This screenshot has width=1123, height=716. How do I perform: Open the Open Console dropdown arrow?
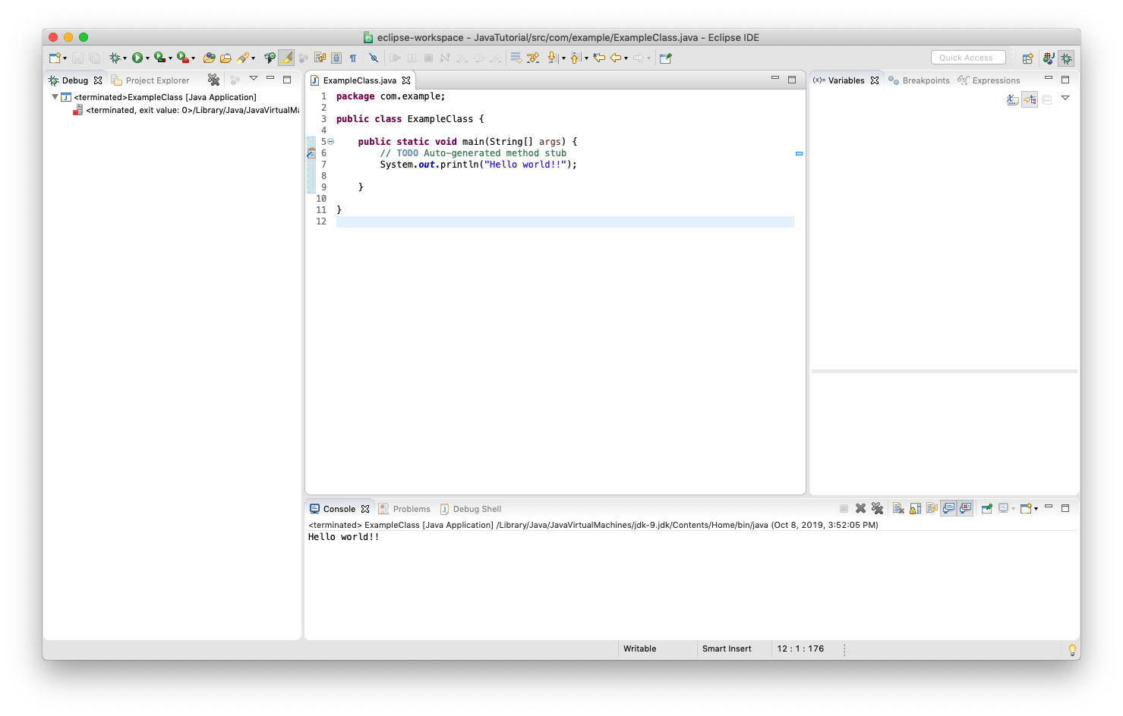pos(1036,509)
